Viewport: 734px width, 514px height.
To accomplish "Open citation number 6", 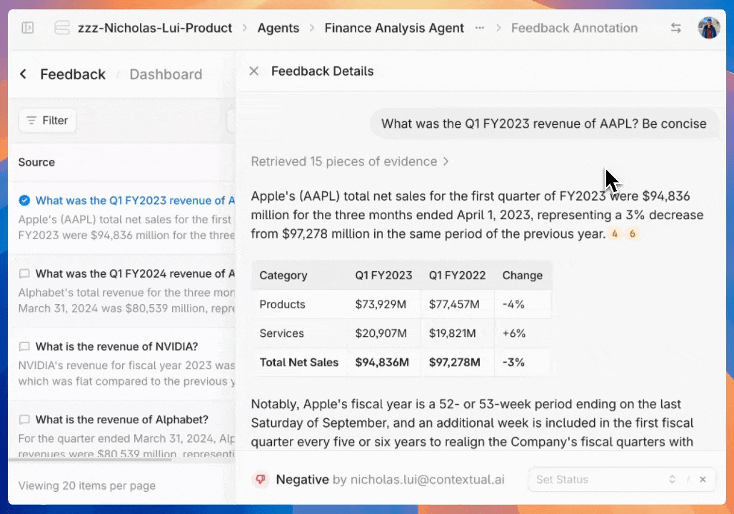I will (x=632, y=233).
